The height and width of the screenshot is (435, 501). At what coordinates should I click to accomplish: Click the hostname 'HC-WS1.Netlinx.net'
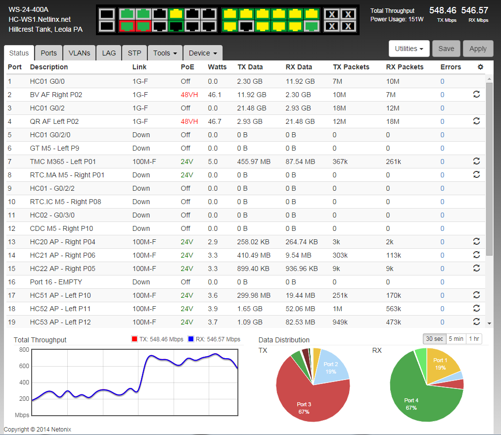click(40, 19)
